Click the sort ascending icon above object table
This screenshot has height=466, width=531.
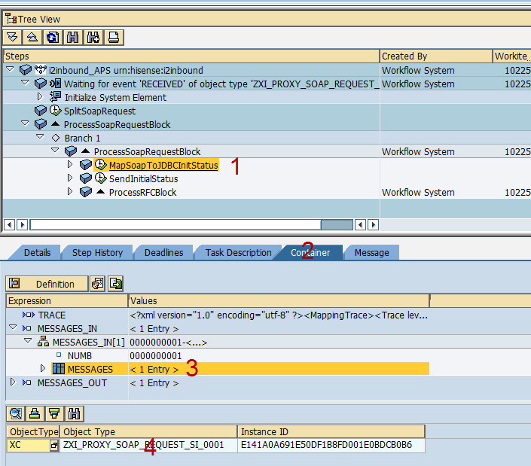35,413
